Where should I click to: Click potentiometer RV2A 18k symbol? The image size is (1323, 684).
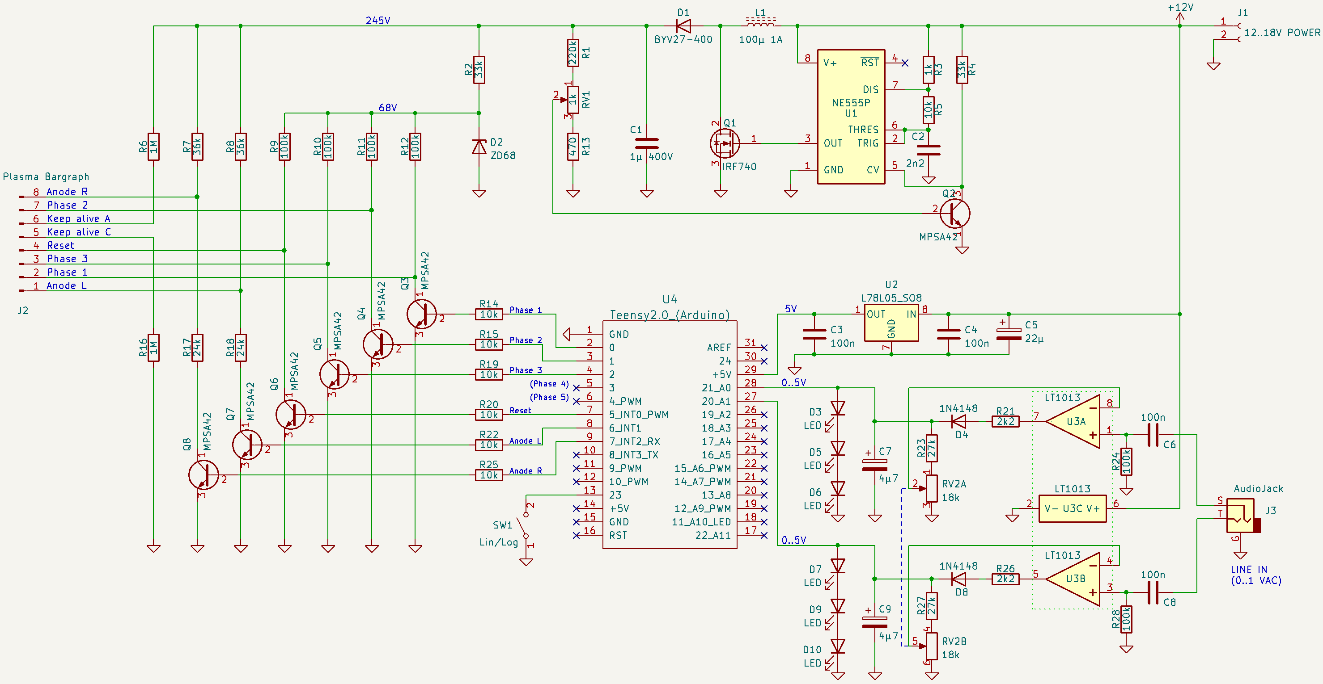click(x=932, y=488)
